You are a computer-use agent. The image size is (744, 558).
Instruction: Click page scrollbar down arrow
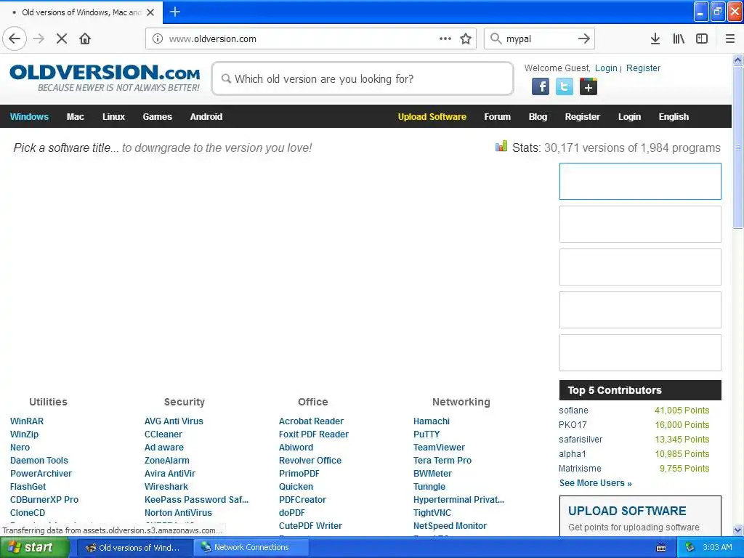(738, 530)
